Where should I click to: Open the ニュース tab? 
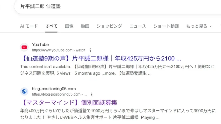click(137, 26)
